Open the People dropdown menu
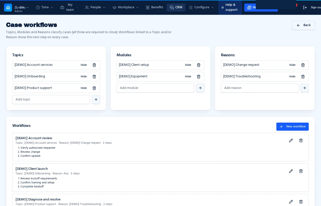The image size is (321, 206). [95, 8]
